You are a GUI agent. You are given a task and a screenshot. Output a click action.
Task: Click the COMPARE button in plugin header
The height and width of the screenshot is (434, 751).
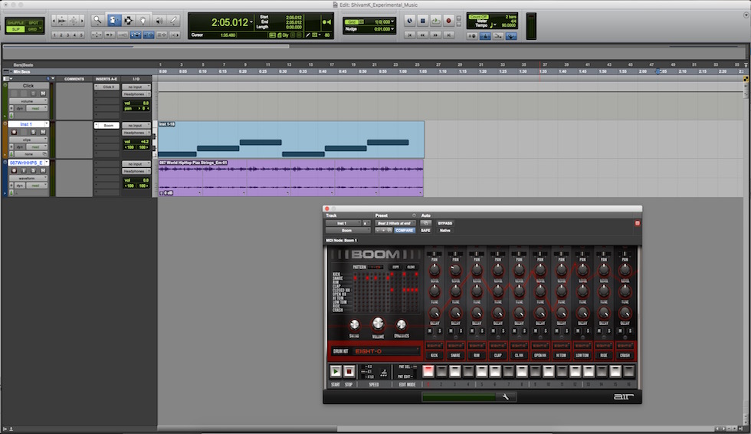(x=405, y=230)
